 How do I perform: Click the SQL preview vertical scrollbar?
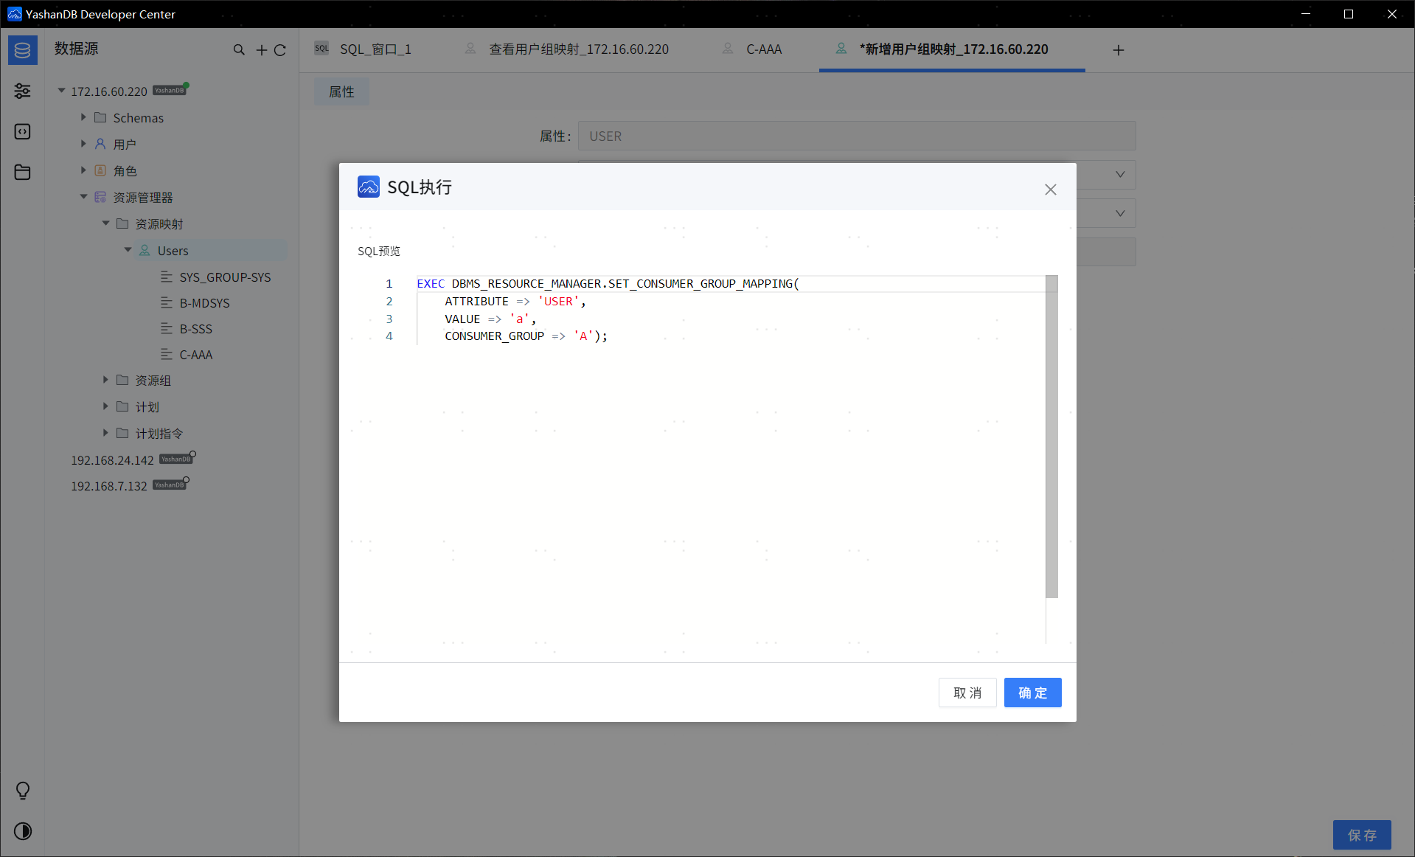coord(1051,437)
